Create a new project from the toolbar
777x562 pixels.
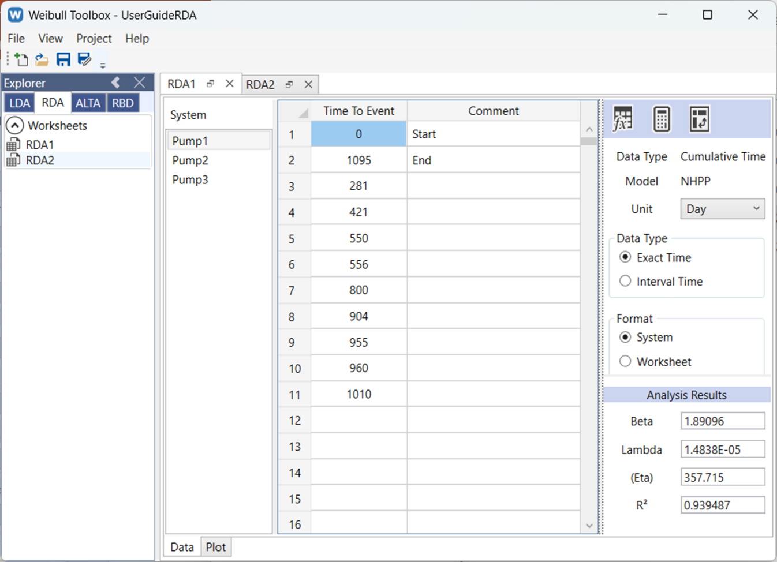(x=21, y=59)
